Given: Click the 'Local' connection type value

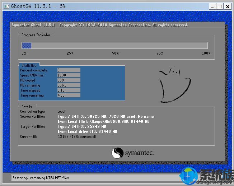Looking at the screenshot, I should click(61, 112).
